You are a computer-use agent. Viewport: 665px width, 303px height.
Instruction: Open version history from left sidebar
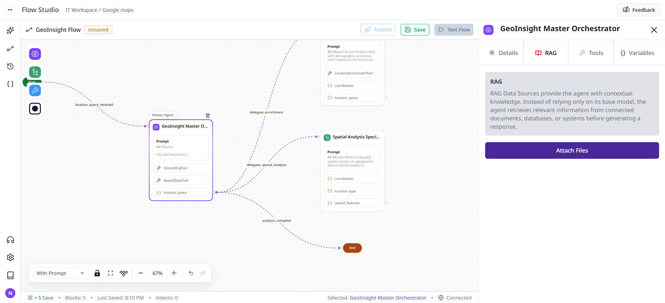[x=10, y=66]
